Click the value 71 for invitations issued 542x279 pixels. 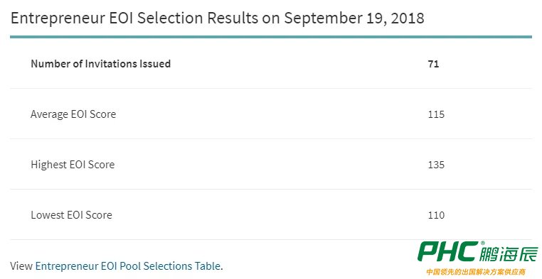click(433, 64)
